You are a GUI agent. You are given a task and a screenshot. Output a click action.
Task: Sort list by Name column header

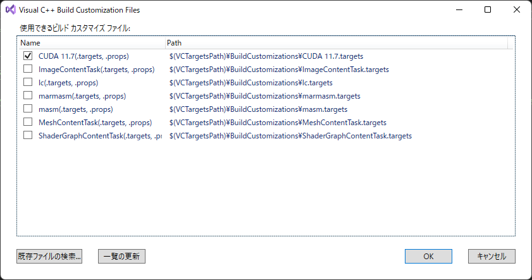click(x=91, y=43)
